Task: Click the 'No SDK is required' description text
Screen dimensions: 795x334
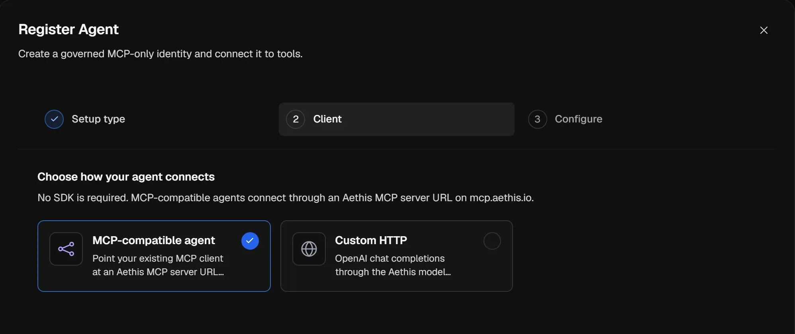Action: (286, 198)
